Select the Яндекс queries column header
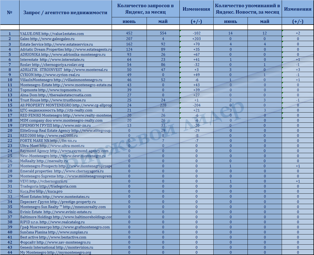This screenshot has height=255, width=314. (146, 9)
